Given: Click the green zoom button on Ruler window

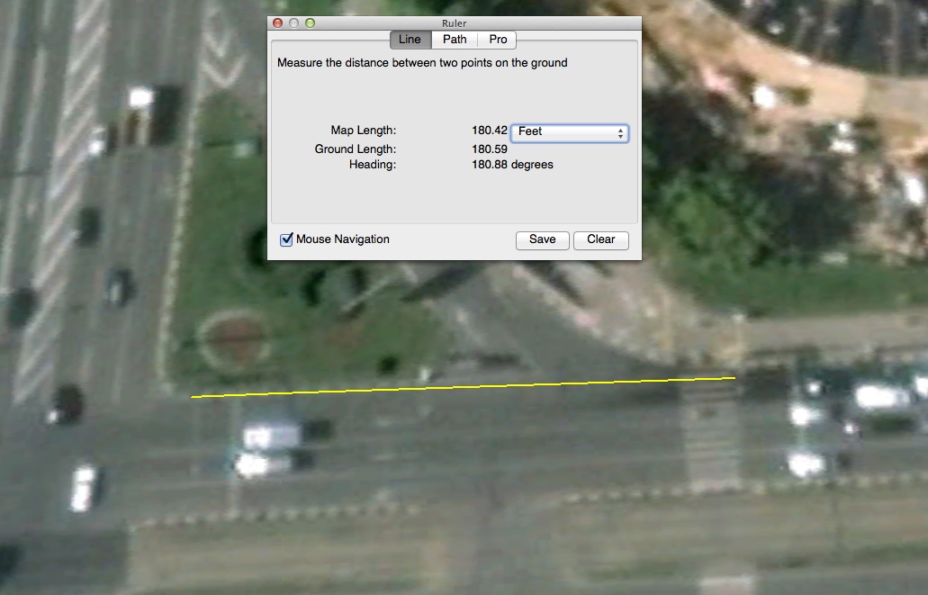Looking at the screenshot, I should click(x=311, y=23).
